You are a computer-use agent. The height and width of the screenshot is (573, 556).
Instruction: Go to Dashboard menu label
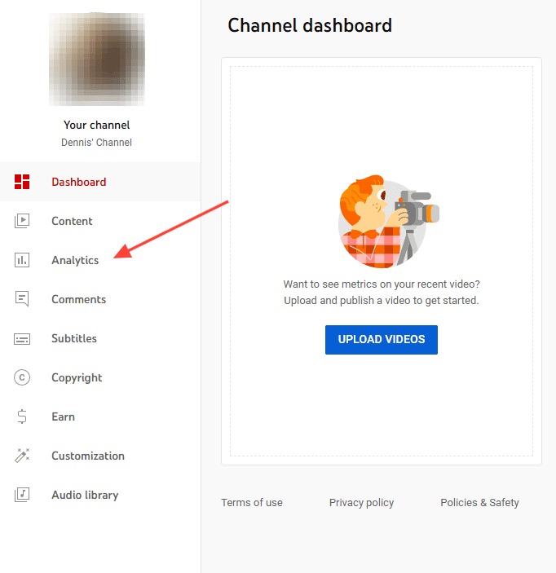pyautogui.click(x=79, y=182)
